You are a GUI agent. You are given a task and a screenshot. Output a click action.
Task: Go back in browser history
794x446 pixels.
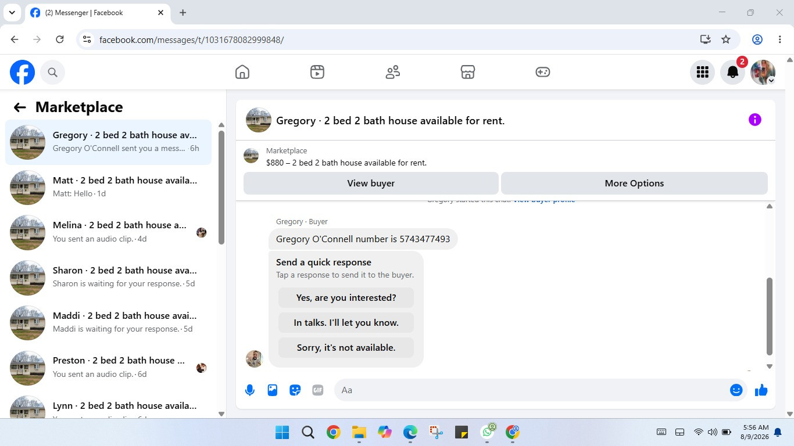[x=15, y=39]
